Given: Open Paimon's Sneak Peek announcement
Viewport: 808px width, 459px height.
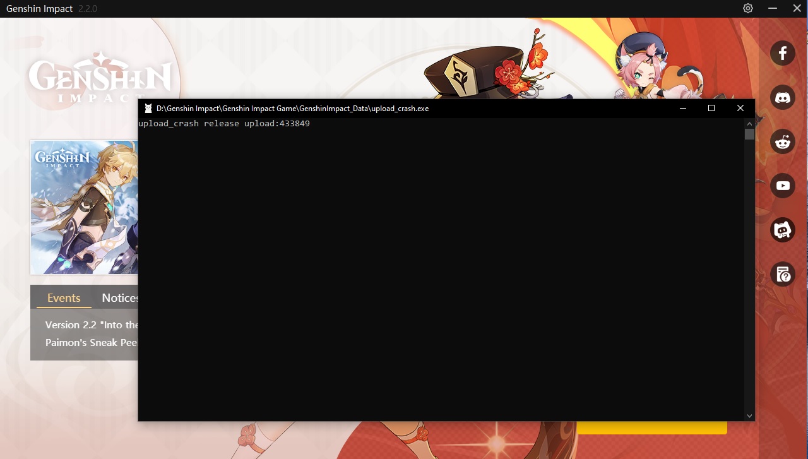Looking at the screenshot, I should [x=88, y=342].
